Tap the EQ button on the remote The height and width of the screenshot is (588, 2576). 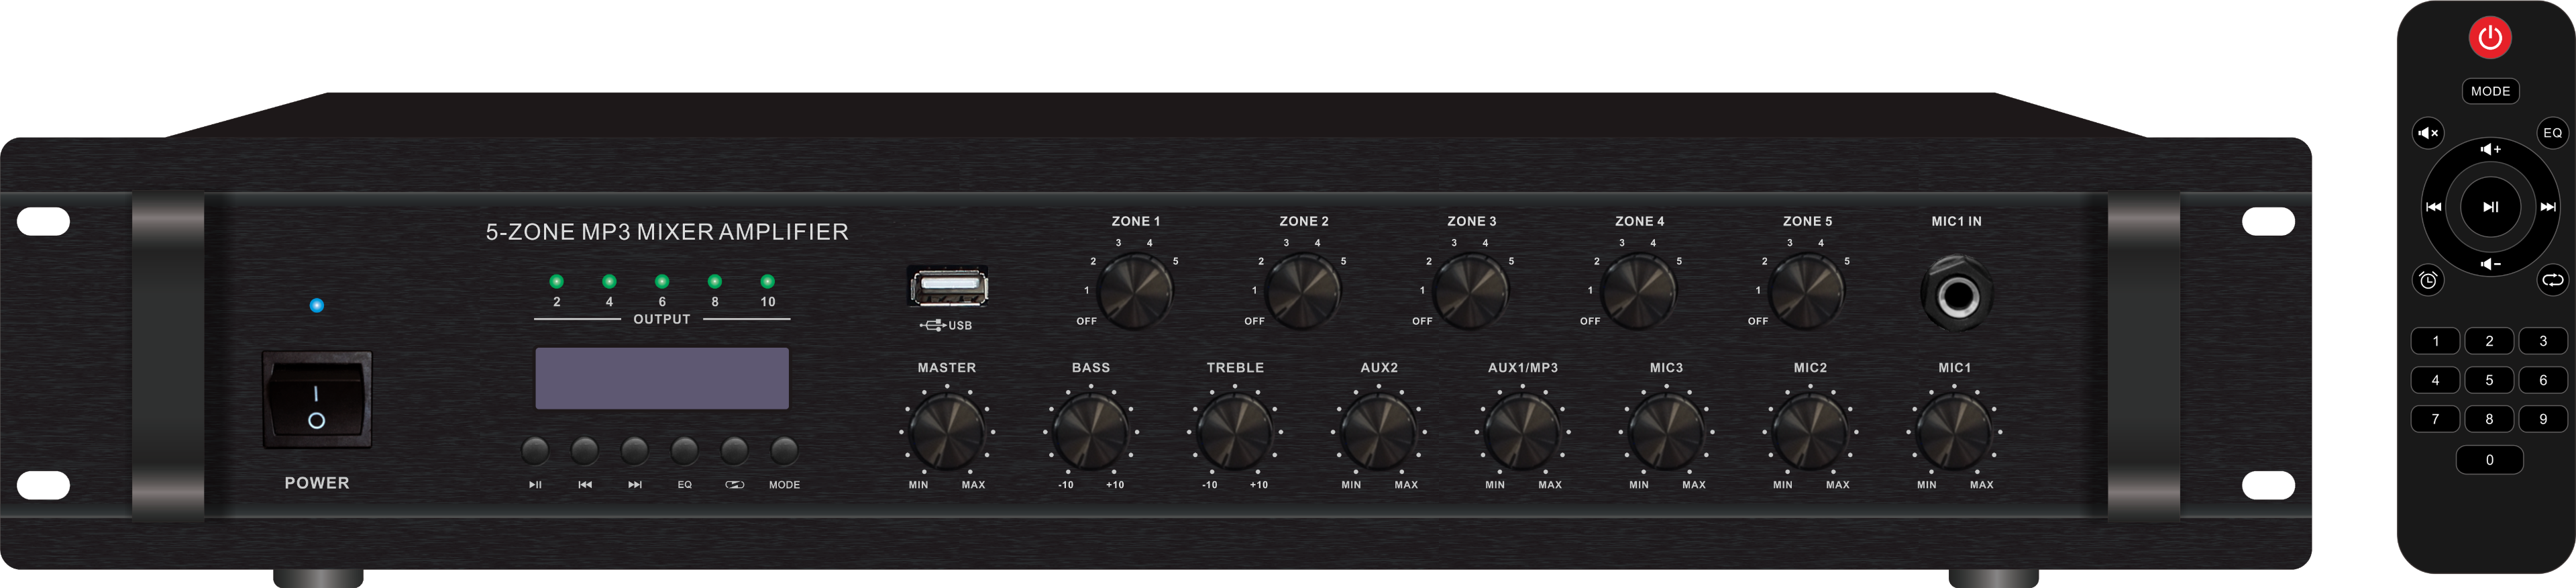(2552, 132)
